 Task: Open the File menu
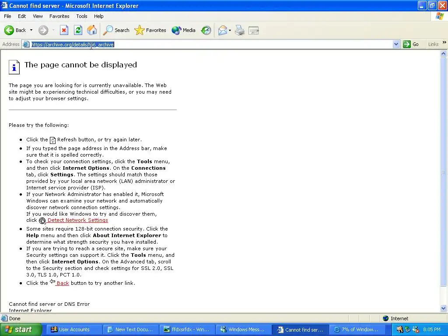click(x=7, y=16)
